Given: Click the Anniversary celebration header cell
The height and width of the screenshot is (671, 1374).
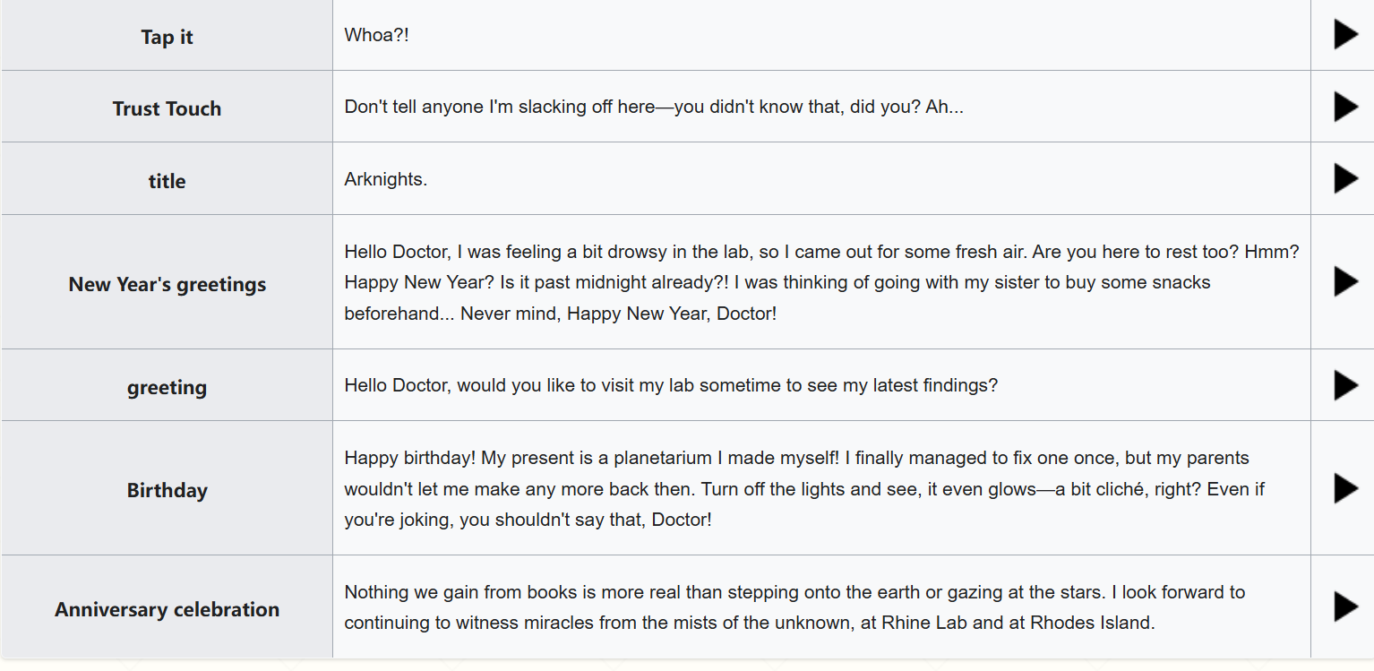Looking at the screenshot, I should pos(167,608).
